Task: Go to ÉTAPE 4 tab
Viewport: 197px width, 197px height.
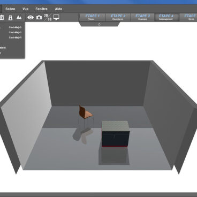Action: point(166,17)
